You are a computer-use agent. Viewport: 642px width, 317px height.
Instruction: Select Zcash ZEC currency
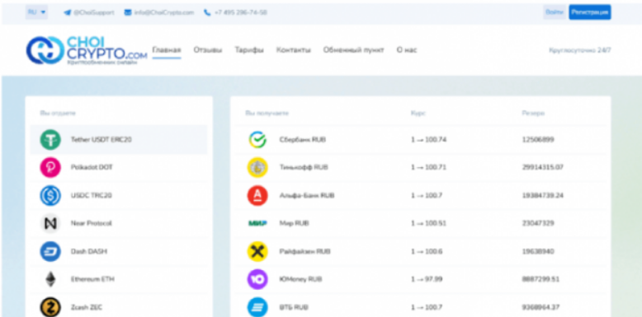119,305
